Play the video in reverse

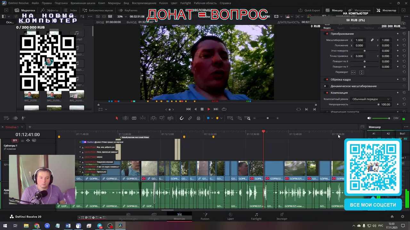point(195,109)
